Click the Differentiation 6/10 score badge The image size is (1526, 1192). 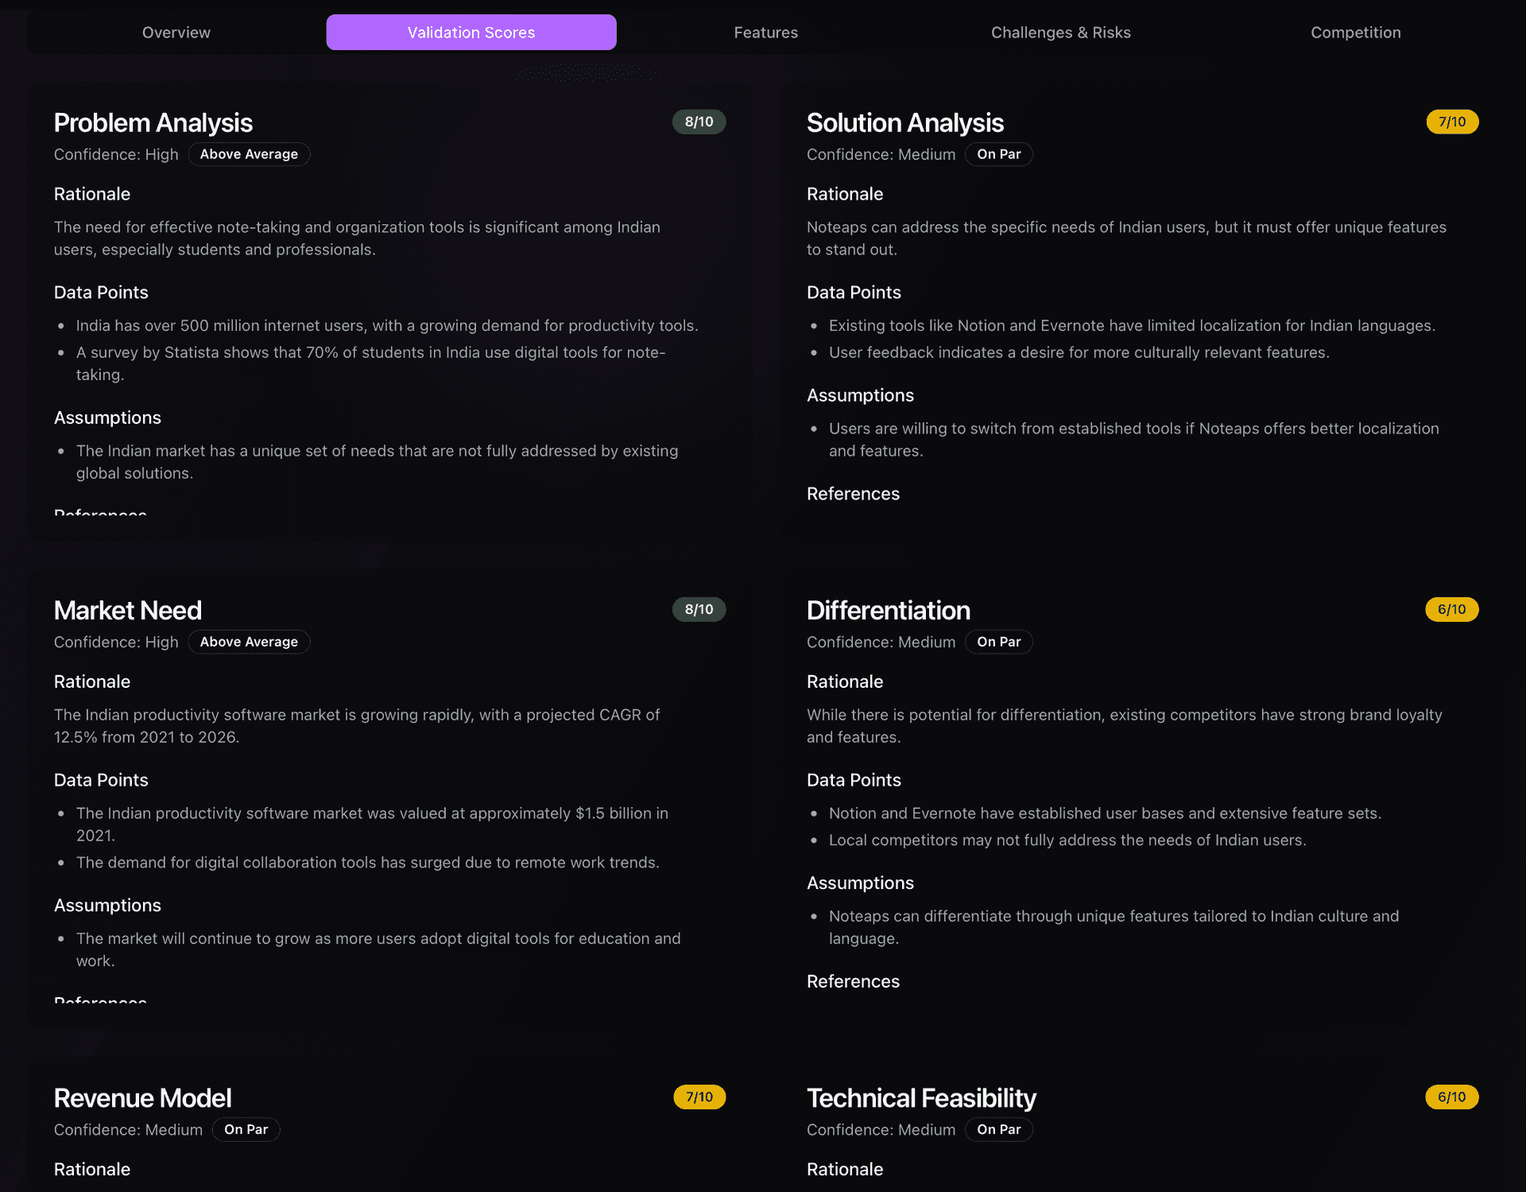[x=1452, y=609]
